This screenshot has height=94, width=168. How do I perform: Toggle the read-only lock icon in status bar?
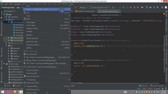coord(162,89)
